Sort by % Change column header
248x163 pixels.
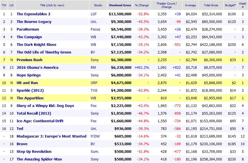[142, 5]
